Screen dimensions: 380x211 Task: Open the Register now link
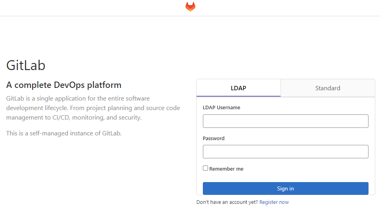pos(274,202)
